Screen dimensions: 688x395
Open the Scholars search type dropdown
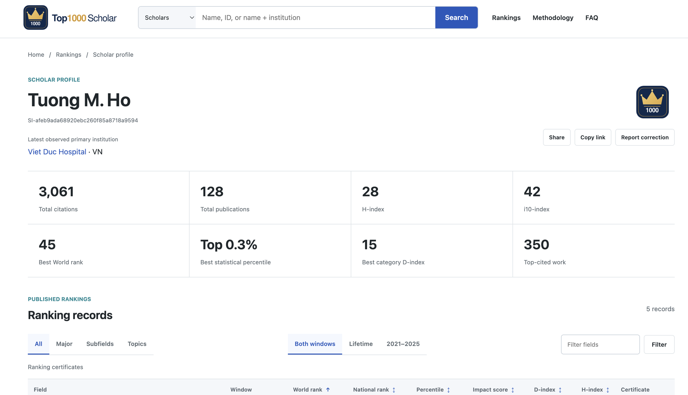[x=167, y=18]
